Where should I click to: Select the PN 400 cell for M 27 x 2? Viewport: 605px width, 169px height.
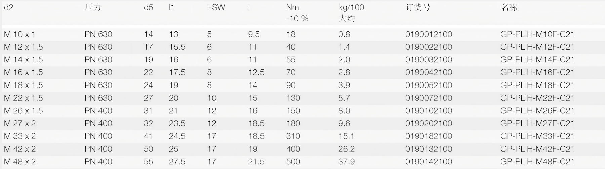(98, 123)
